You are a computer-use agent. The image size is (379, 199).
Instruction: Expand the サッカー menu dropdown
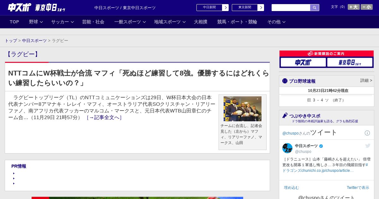(x=62, y=22)
